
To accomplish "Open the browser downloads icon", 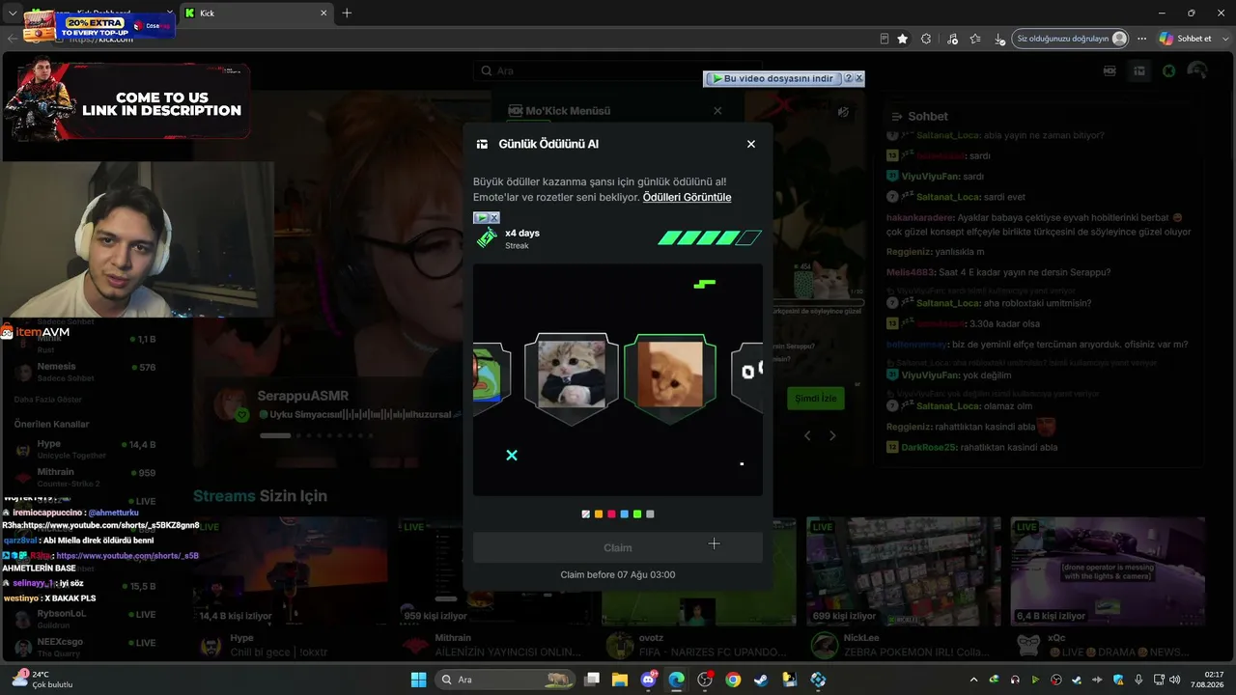I will (x=999, y=39).
